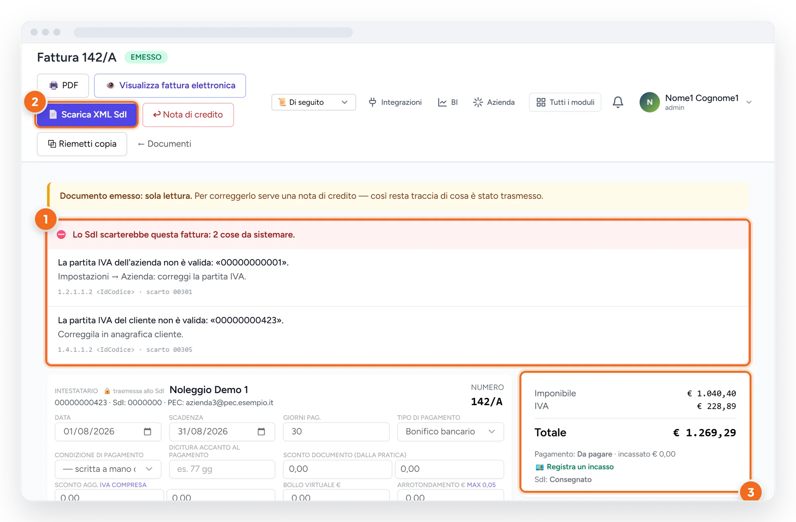
Task: Click the Bollo virtuale € field
Action: point(336,495)
